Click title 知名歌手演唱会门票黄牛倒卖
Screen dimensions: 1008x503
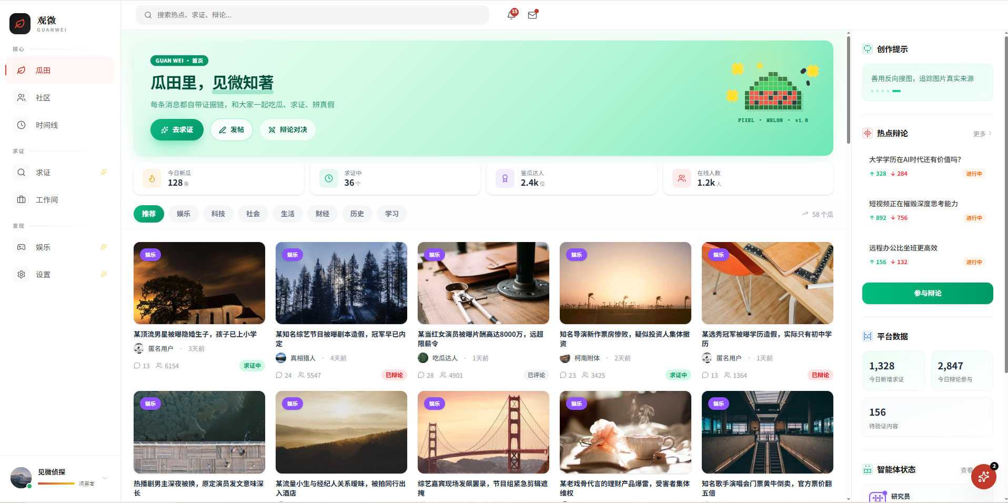pyautogui.click(x=767, y=488)
